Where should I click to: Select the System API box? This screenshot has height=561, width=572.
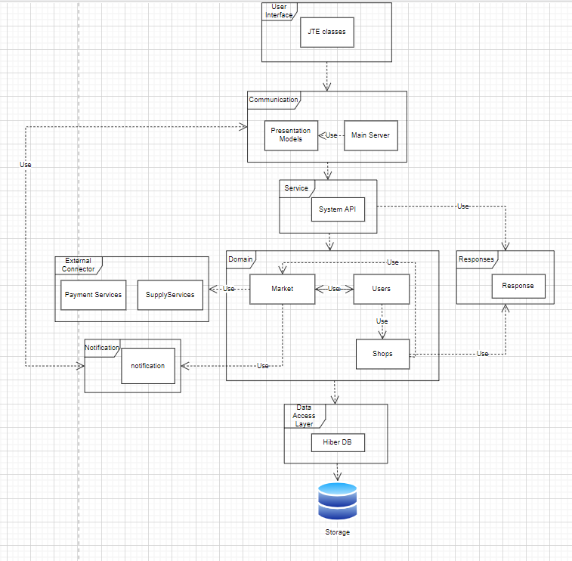click(338, 209)
